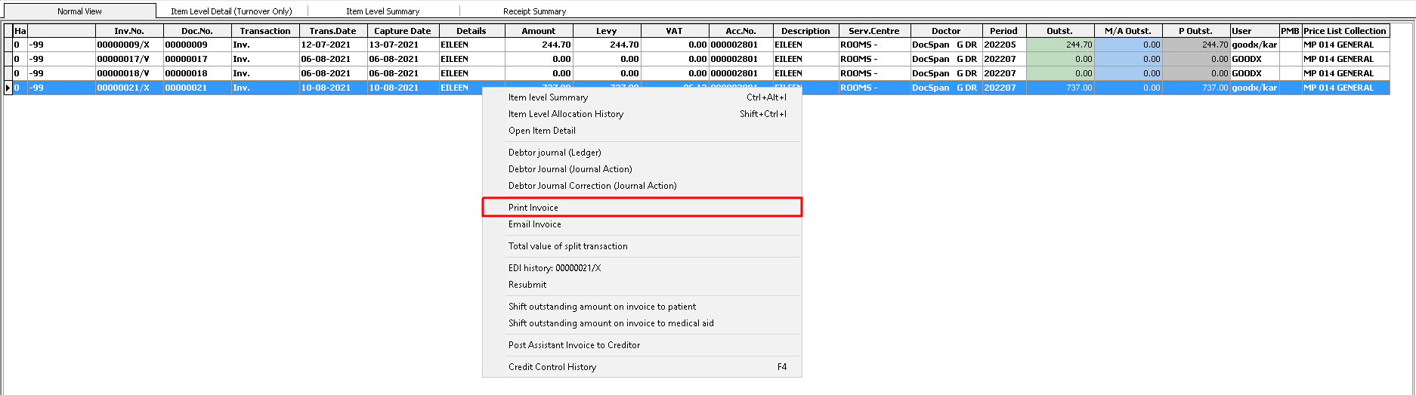This screenshot has width=1416, height=395.
Task: Open Item level Summary from context menu
Action: tap(548, 97)
